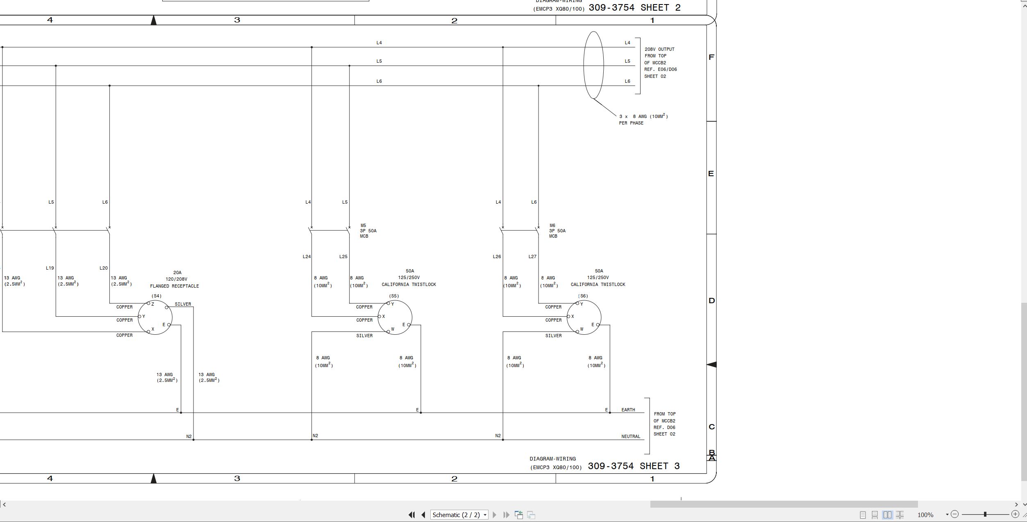Image resolution: width=1027 pixels, height=522 pixels.
Task: Click the 'L27' wire label
Action: click(x=532, y=256)
